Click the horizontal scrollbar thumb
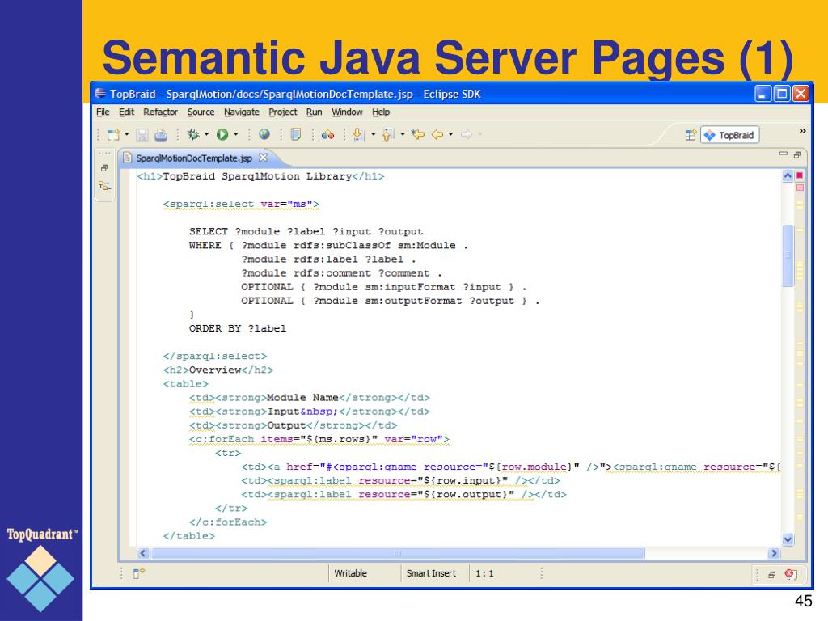Screen dimensions: 828x621 (397, 553)
